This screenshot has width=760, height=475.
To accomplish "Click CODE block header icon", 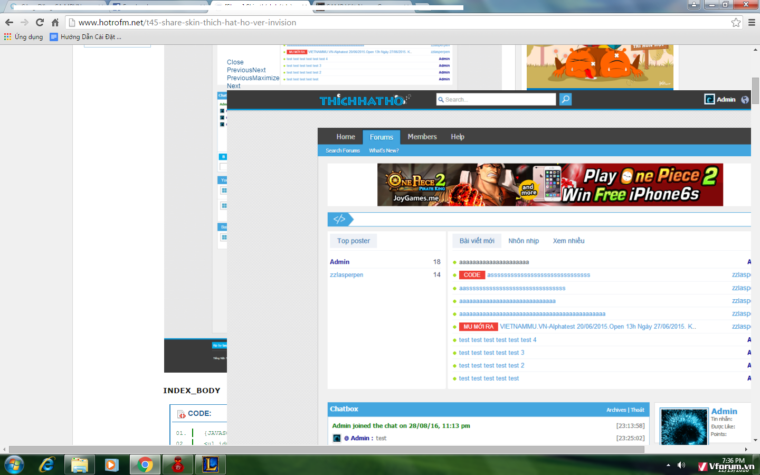I will pos(181,414).
